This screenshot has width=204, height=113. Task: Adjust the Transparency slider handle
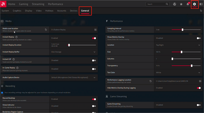point(192,66)
